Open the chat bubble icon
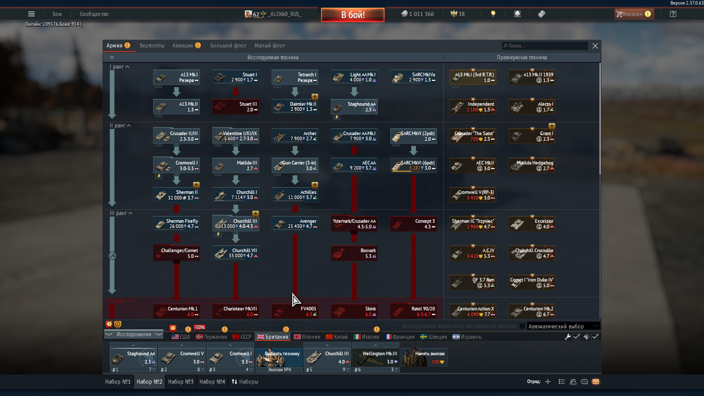 584,382
